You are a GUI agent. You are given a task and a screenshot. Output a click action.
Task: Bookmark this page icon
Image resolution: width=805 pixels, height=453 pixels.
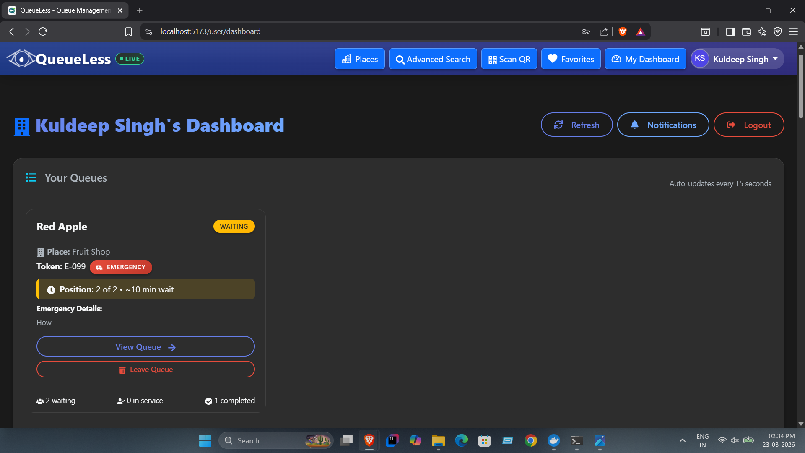pyautogui.click(x=128, y=31)
